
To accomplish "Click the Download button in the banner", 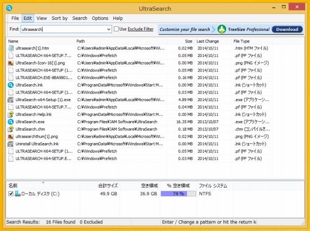I will pyautogui.click(x=287, y=29).
